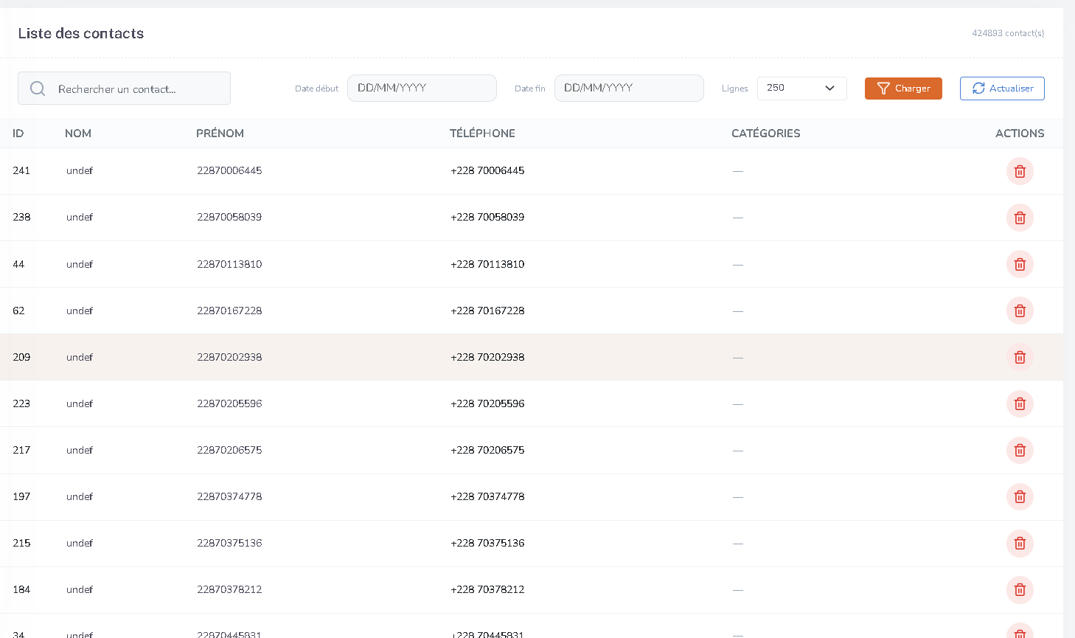Viewport: 1075px width, 638px height.
Task: Click phone number +228 70206575
Action: pos(487,450)
